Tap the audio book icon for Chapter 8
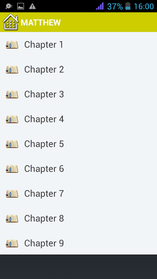The width and height of the screenshot is (157, 279). click(12, 218)
